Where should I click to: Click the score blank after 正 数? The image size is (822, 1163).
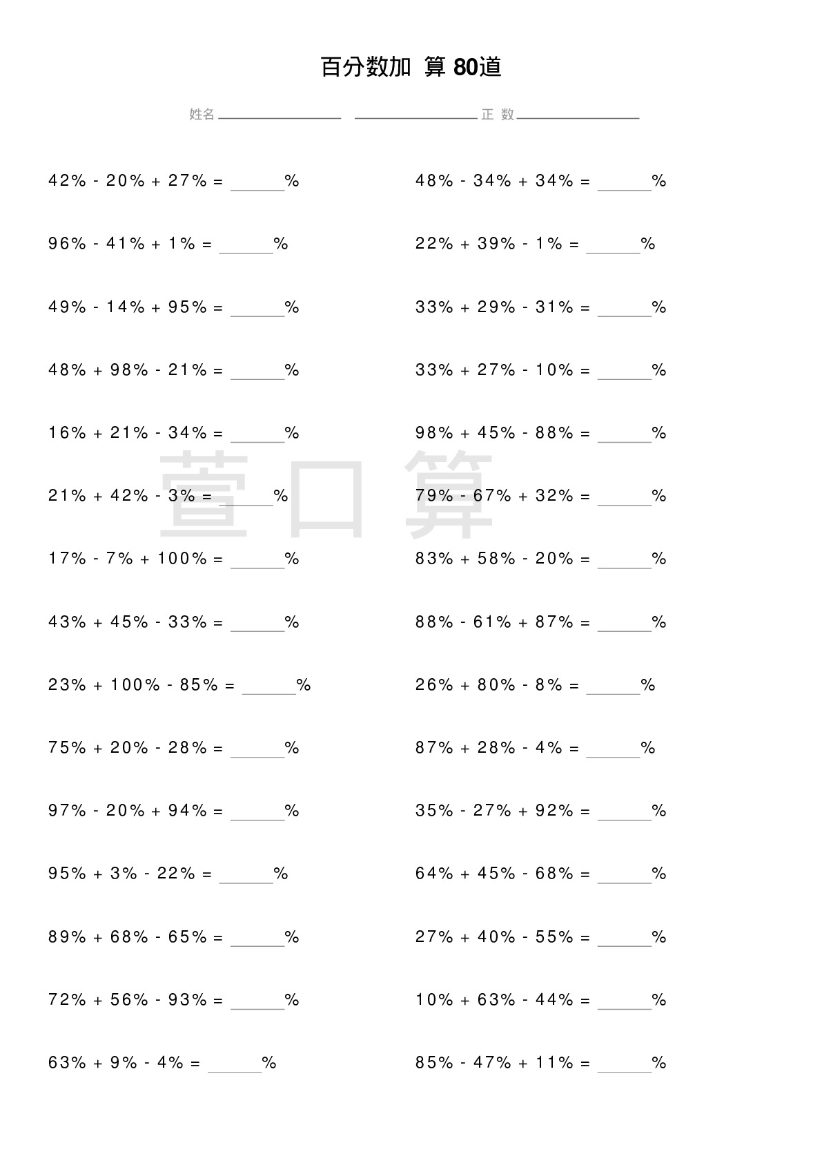coord(578,115)
